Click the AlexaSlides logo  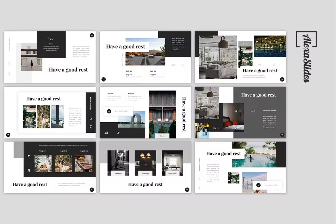[x=306, y=57]
